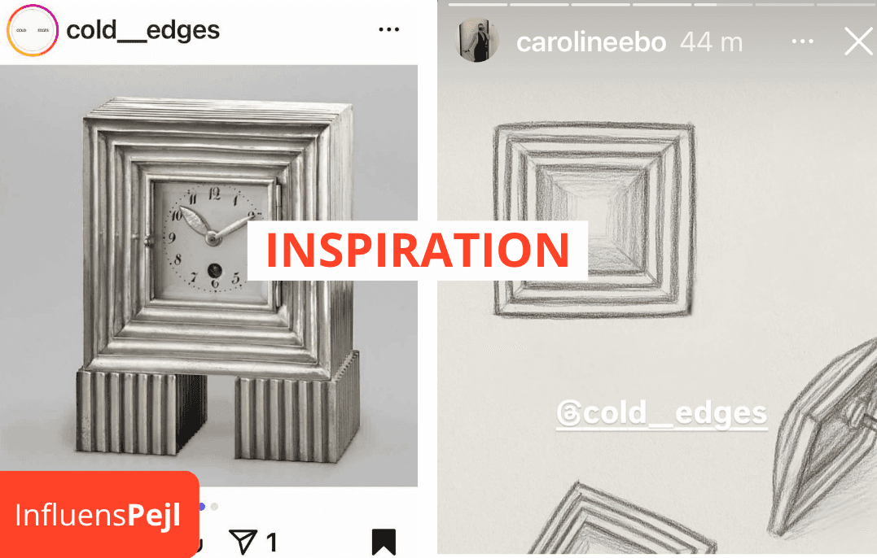This screenshot has height=558, width=877.
Task: Click the silver clock post image
Action: click(x=208, y=276)
